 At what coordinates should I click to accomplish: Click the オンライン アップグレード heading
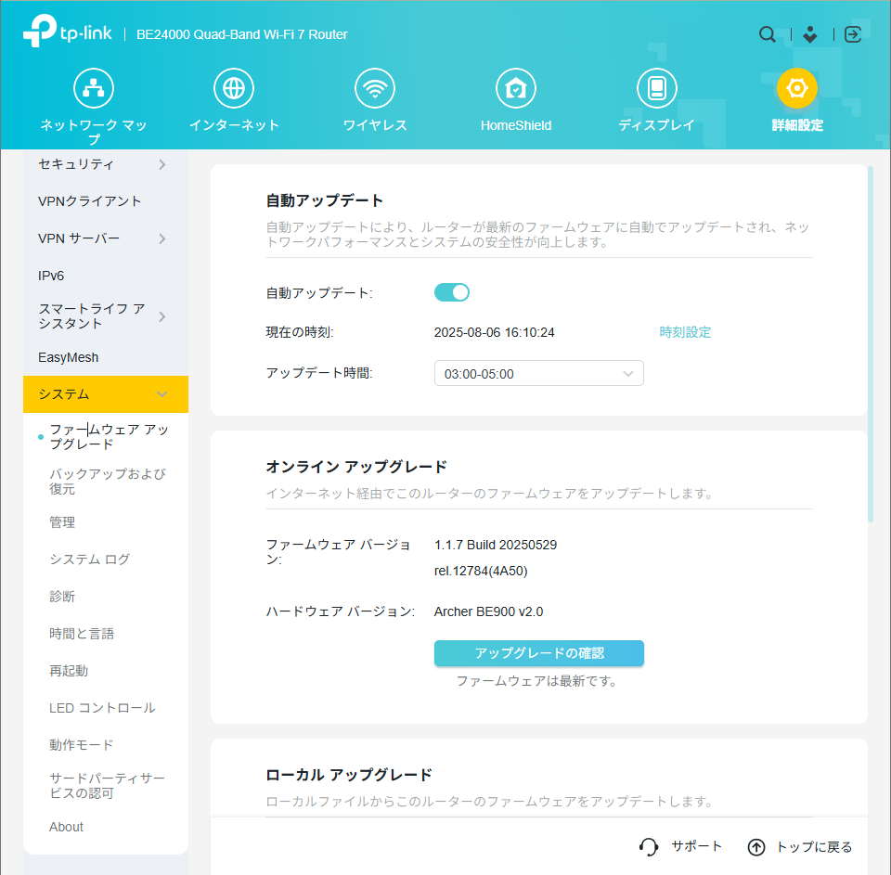coord(356,467)
